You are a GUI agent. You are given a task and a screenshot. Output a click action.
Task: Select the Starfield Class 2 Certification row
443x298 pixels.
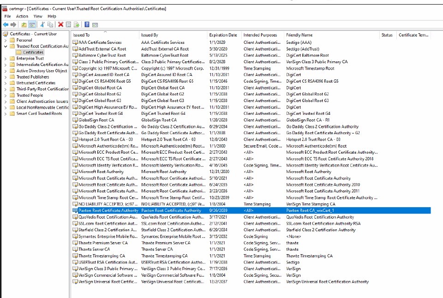click(251, 230)
